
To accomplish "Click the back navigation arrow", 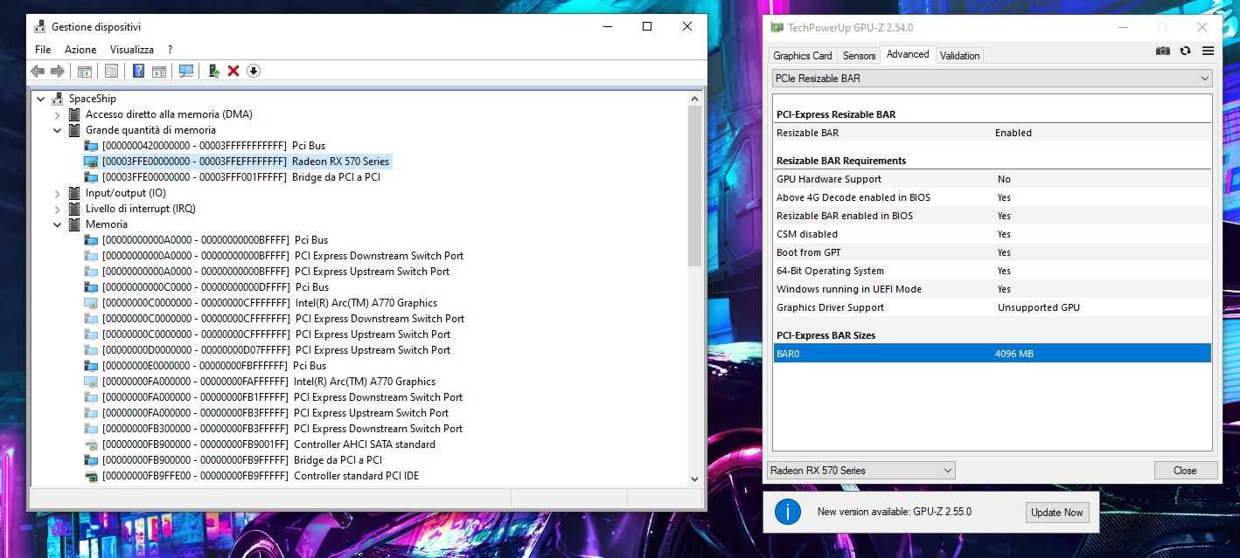I will coord(38,71).
